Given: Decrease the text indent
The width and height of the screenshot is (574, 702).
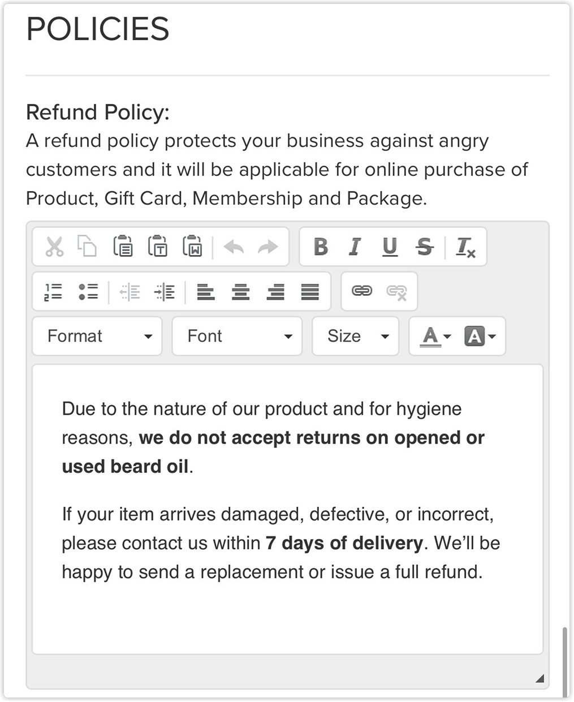Looking at the screenshot, I should pos(130,292).
